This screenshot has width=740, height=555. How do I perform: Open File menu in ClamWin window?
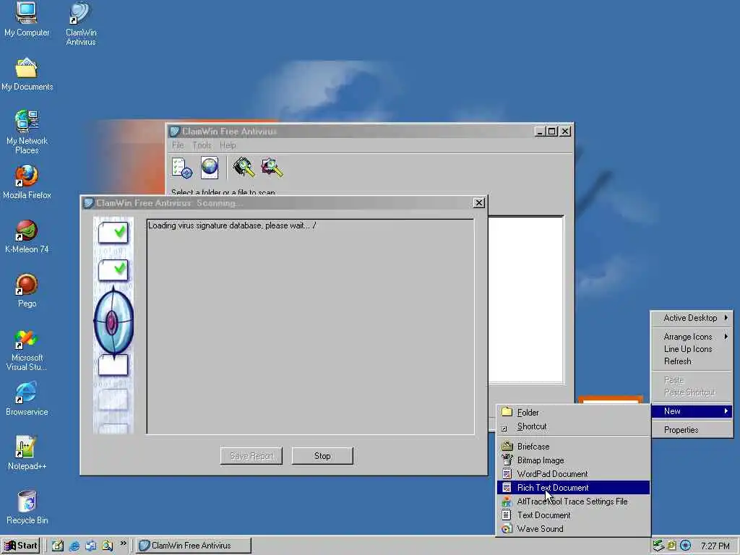pos(178,145)
